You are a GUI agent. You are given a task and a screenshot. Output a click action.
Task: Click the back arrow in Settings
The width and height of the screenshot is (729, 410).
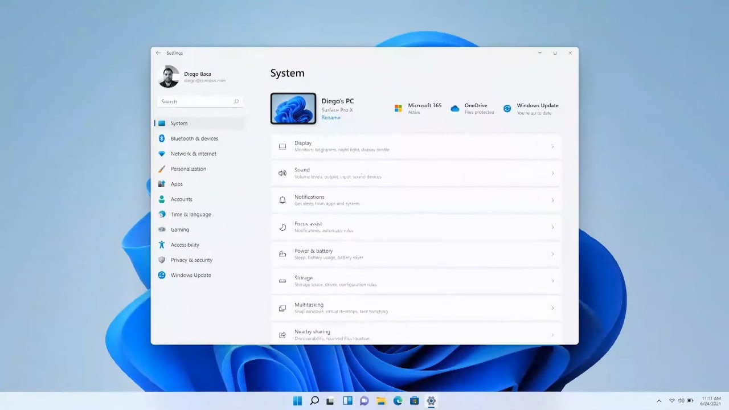pyautogui.click(x=158, y=53)
